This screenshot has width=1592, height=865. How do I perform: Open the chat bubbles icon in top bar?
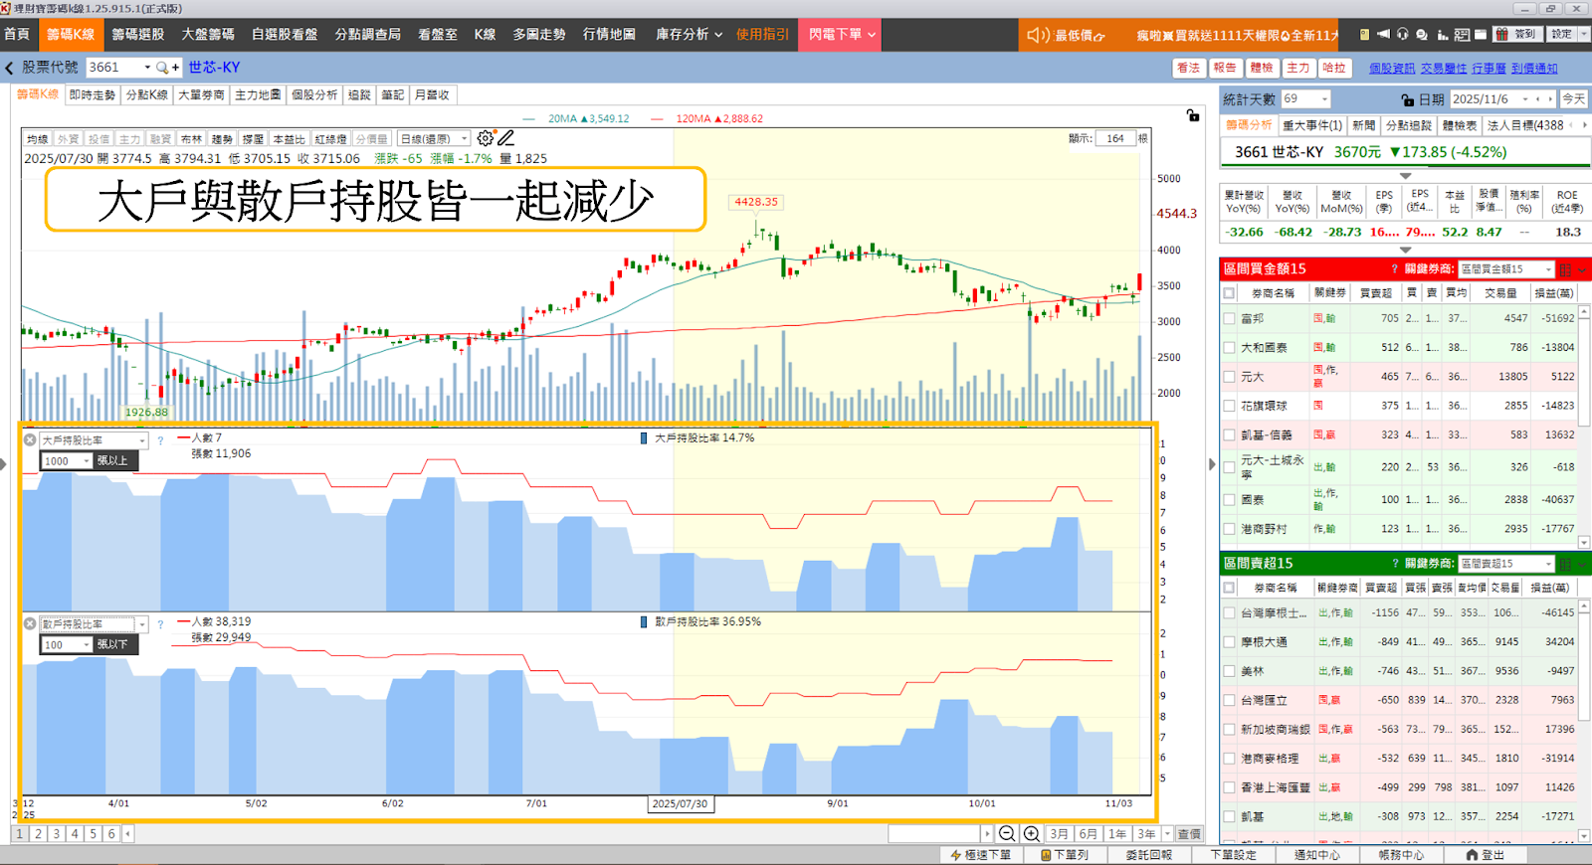1421,34
